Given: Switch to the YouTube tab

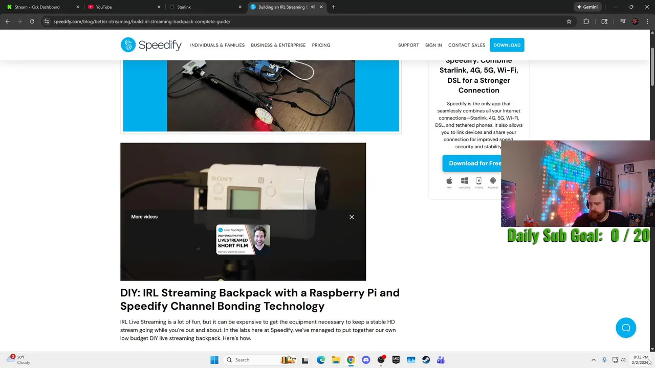Looking at the screenshot, I should [103, 7].
